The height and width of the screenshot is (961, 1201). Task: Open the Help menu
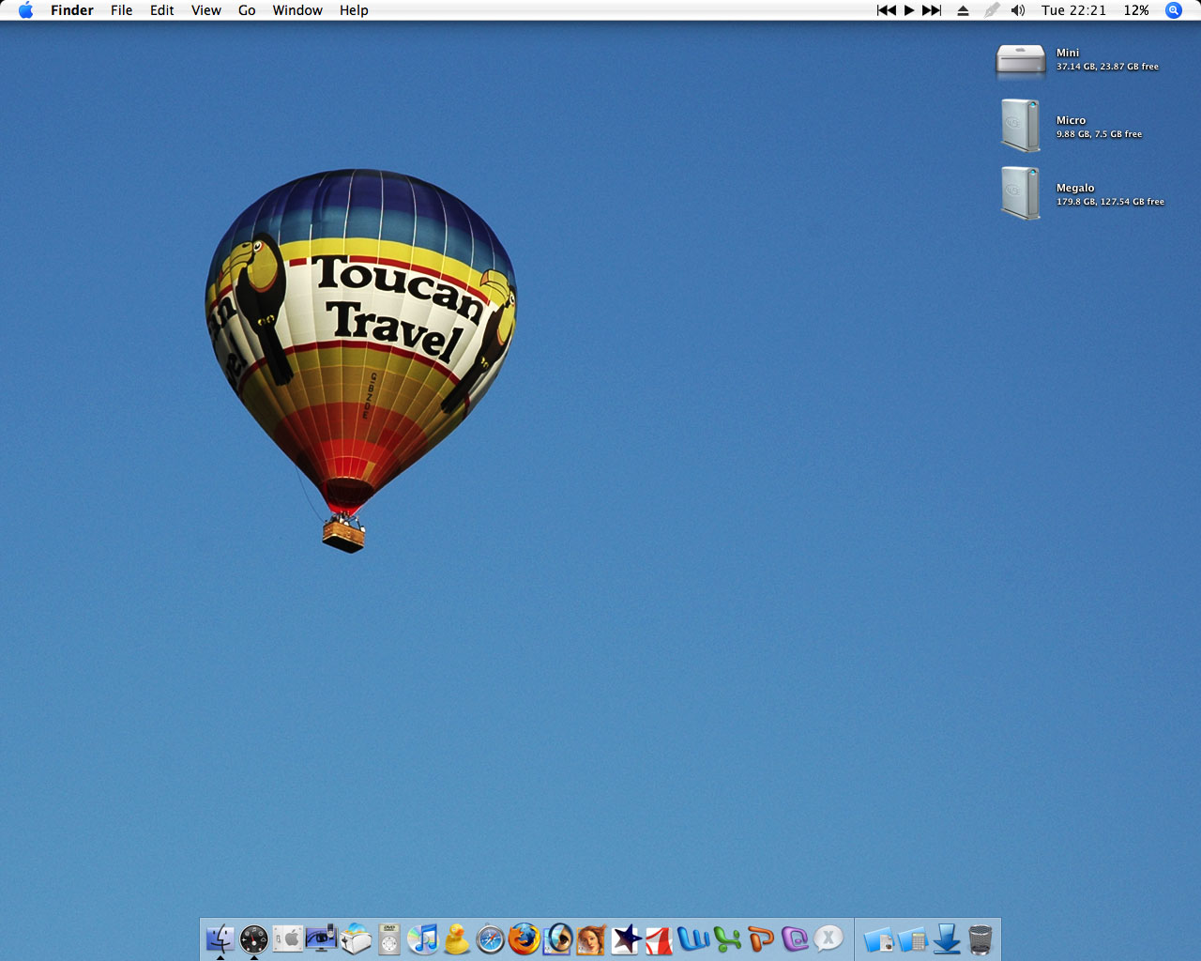(x=354, y=10)
